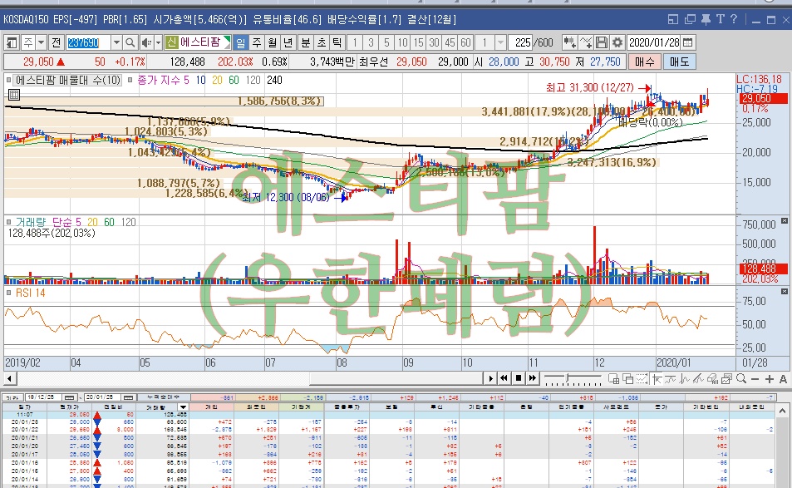Open help question mark icon

point(734,19)
